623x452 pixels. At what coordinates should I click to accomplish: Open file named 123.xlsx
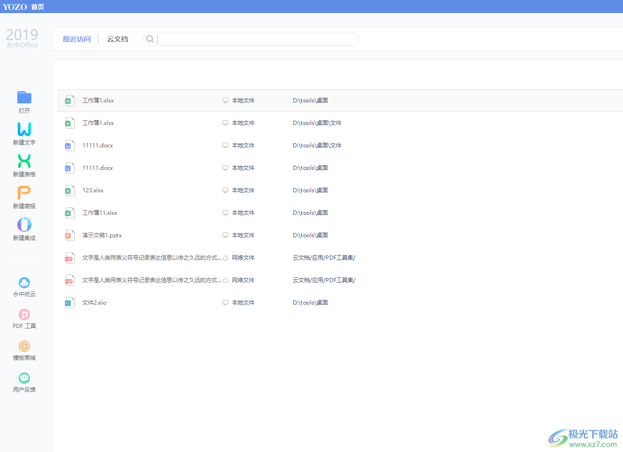[93, 190]
